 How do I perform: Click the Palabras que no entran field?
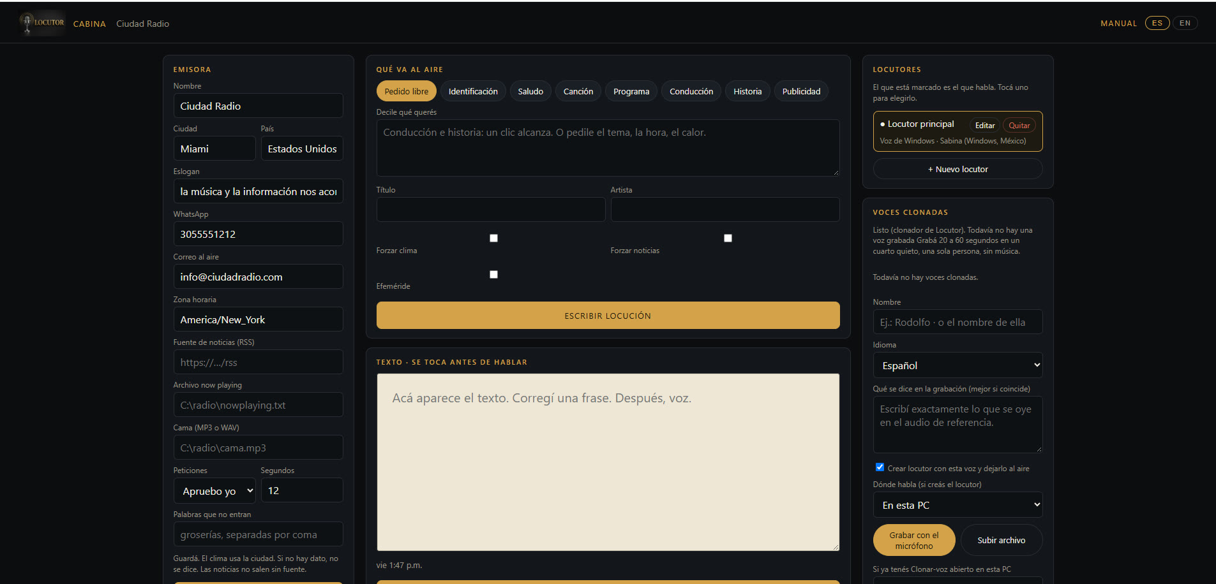tap(258, 534)
